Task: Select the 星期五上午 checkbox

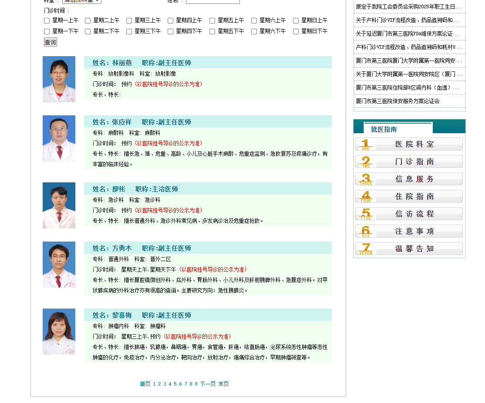Action: coord(212,21)
